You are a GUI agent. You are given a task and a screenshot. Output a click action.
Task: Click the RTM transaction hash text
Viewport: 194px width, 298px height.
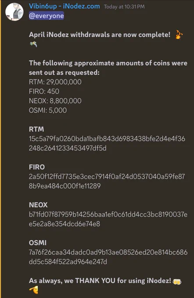click(x=107, y=143)
